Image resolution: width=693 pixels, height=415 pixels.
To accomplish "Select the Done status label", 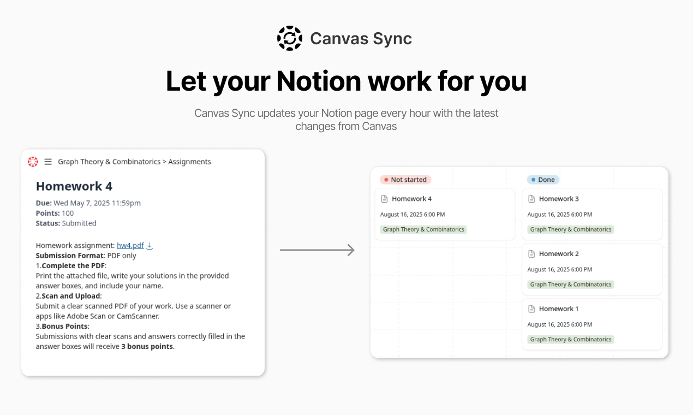I will [543, 180].
